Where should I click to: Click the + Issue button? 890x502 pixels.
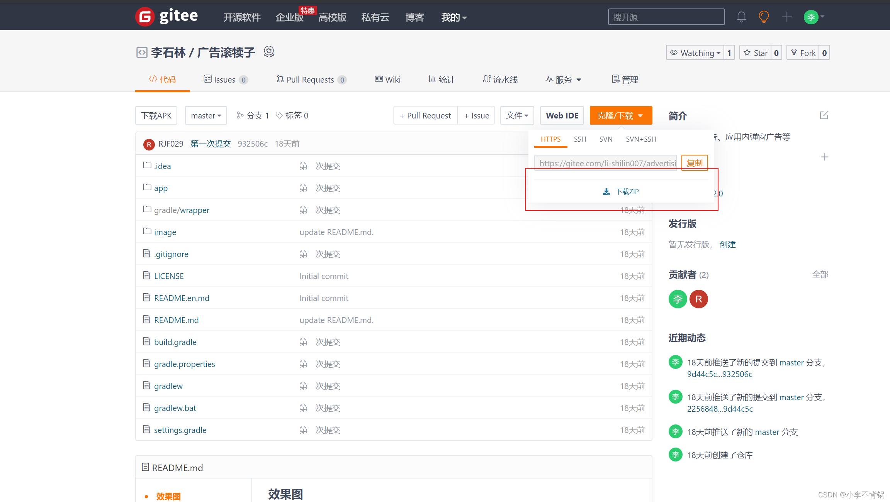tap(476, 115)
